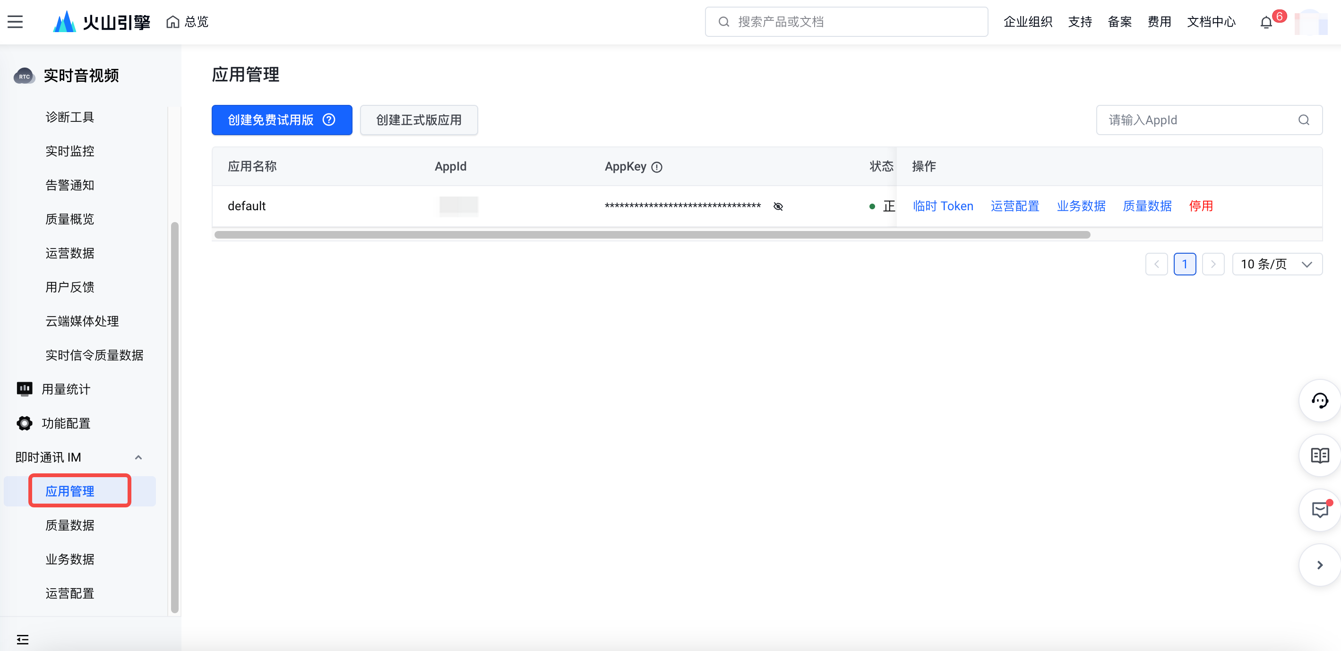Click the AppKey info icon
Image resolution: width=1341 pixels, height=651 pixels.
tap(657, 167)
